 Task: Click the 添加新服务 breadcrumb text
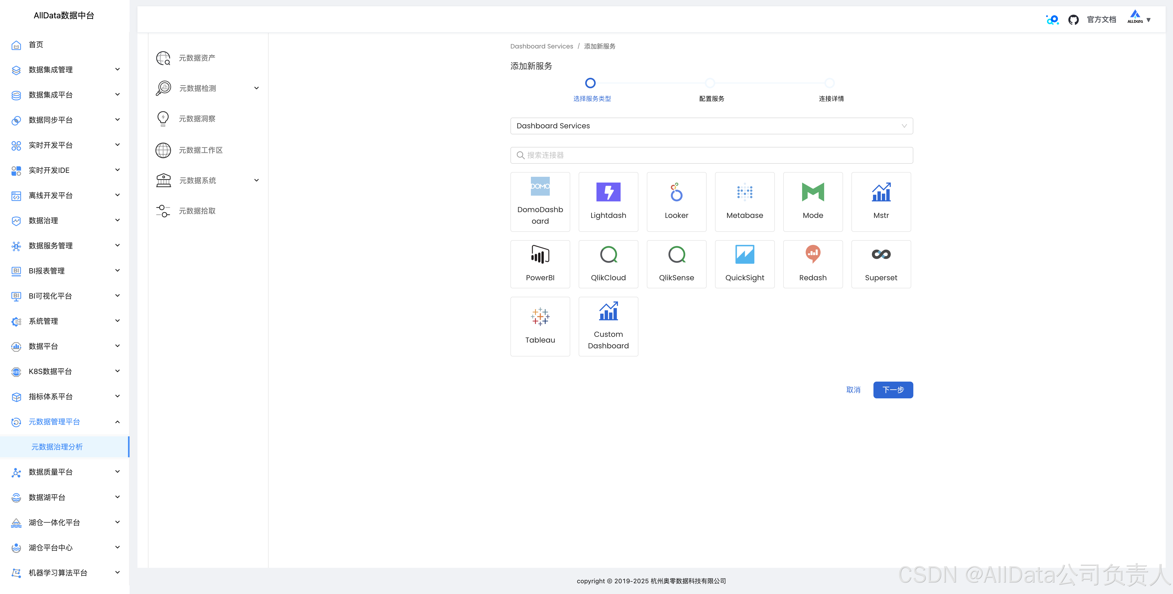pyautogui.click(x=600, y=46)
